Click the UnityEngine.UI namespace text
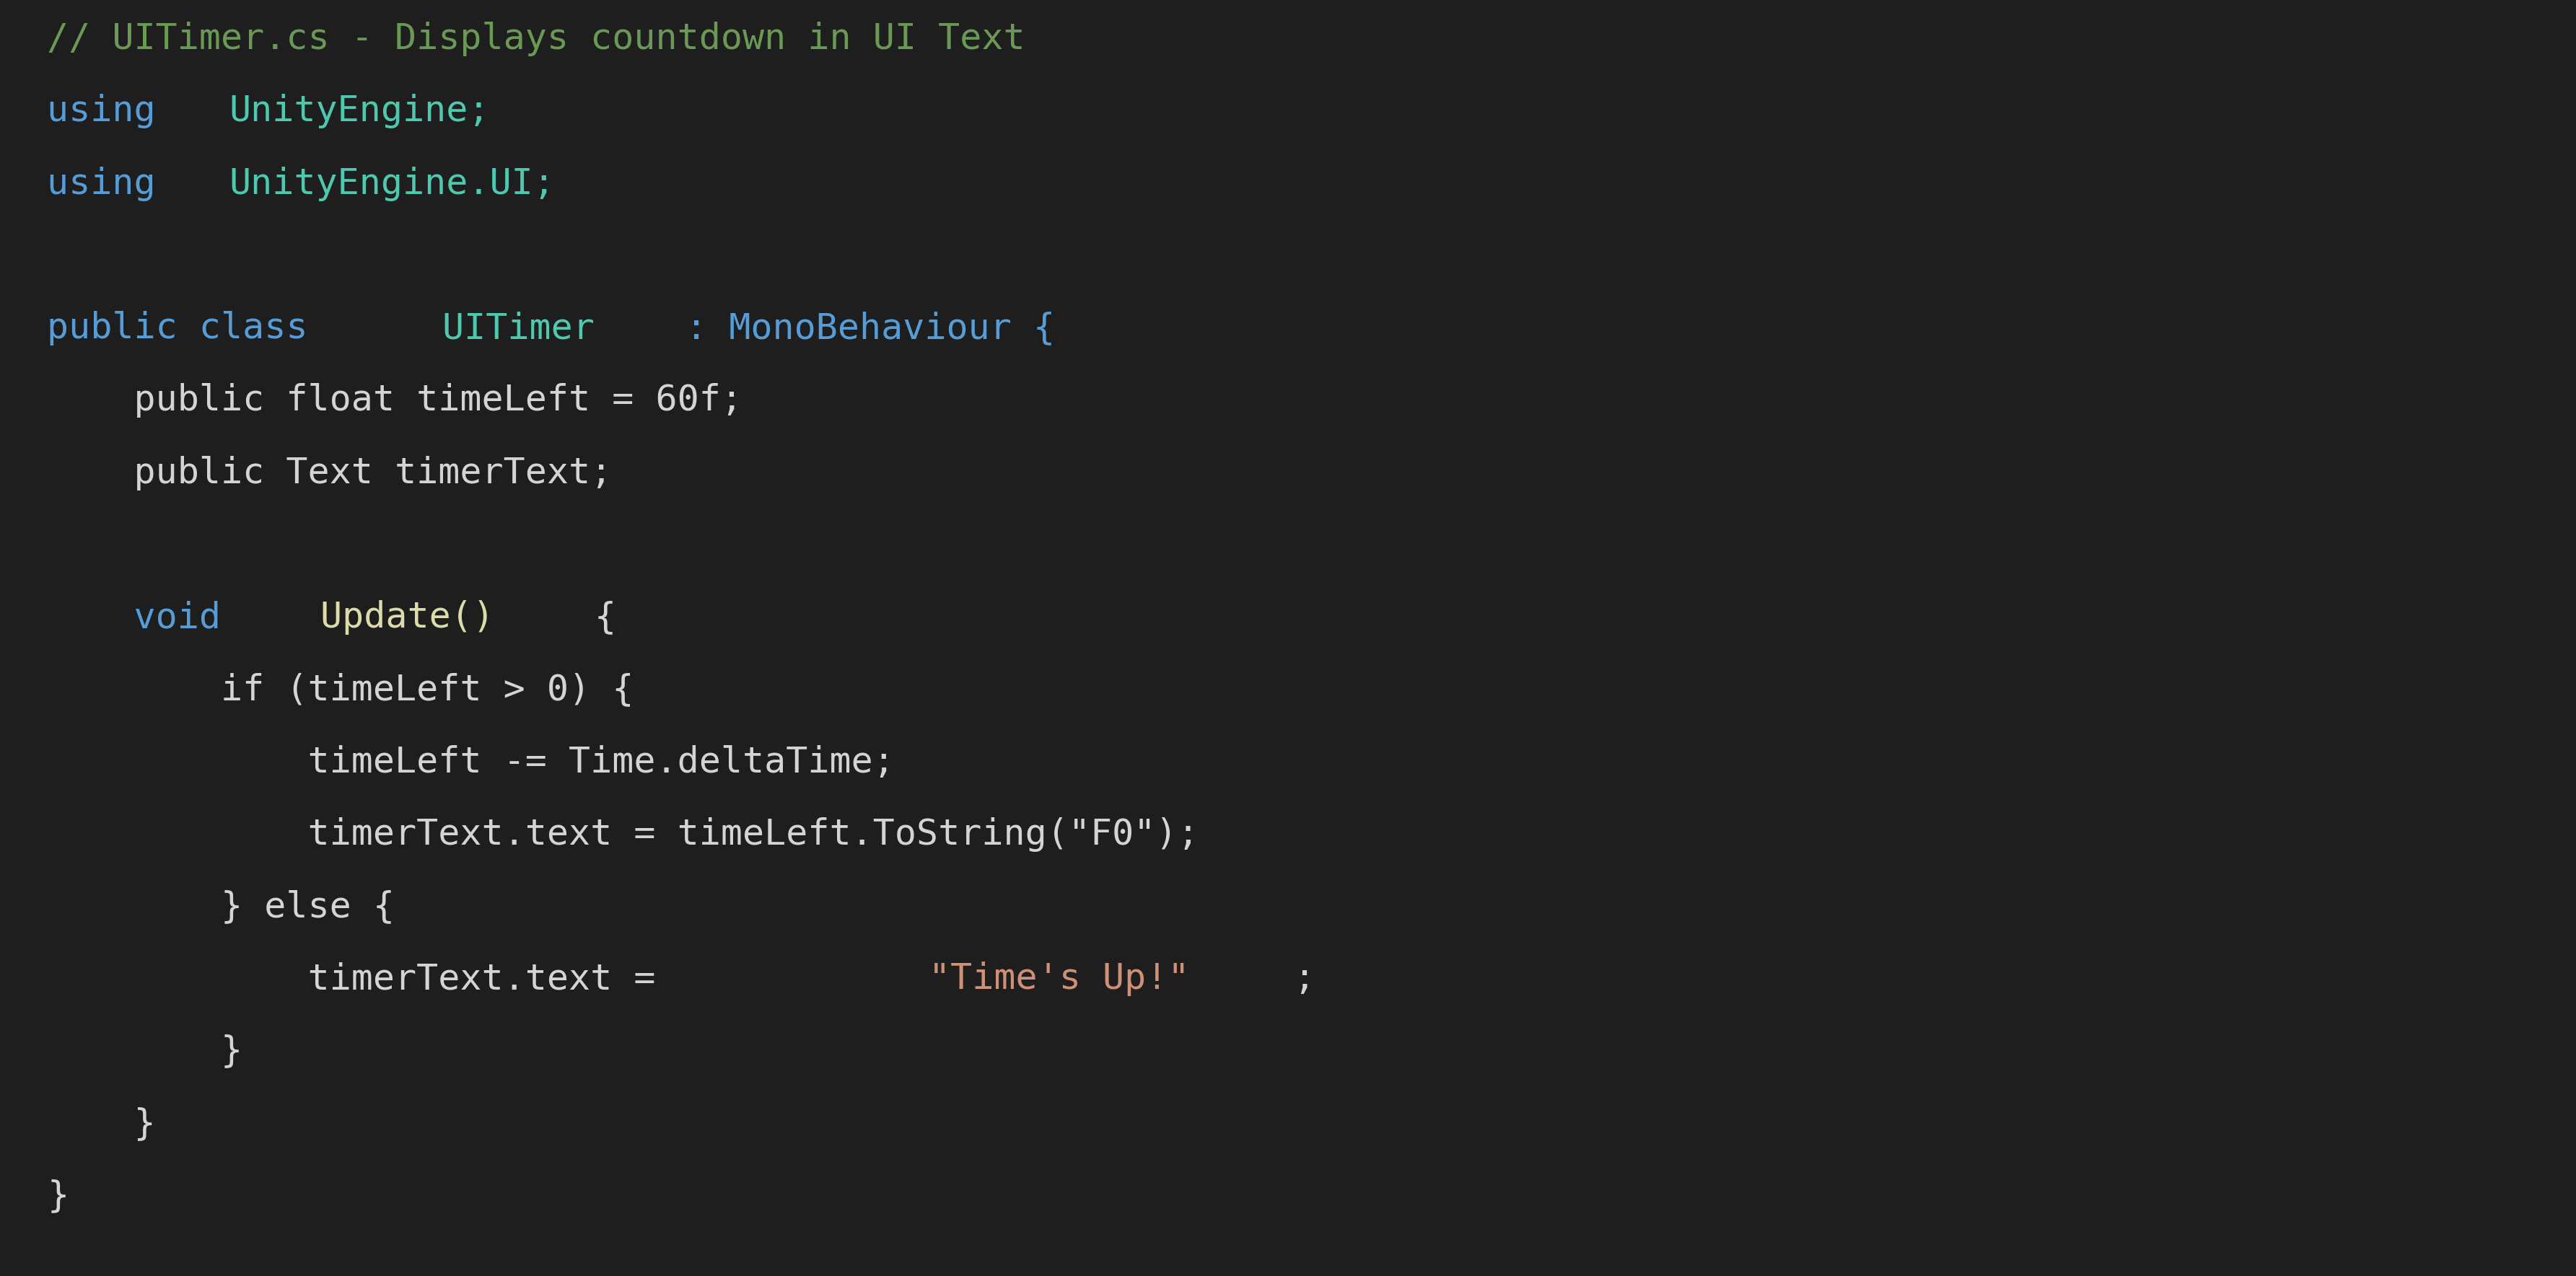This screenshot has width=2576, height=1276. [x=391, y=182]
